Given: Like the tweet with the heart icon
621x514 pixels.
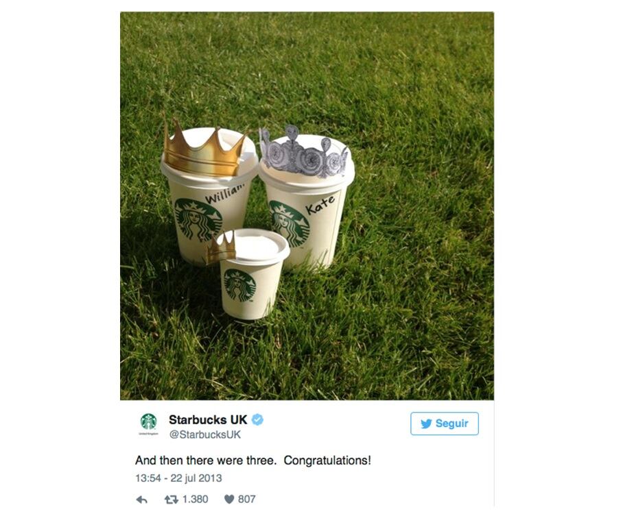Looking at the screenshot, I should click(229, 500).
